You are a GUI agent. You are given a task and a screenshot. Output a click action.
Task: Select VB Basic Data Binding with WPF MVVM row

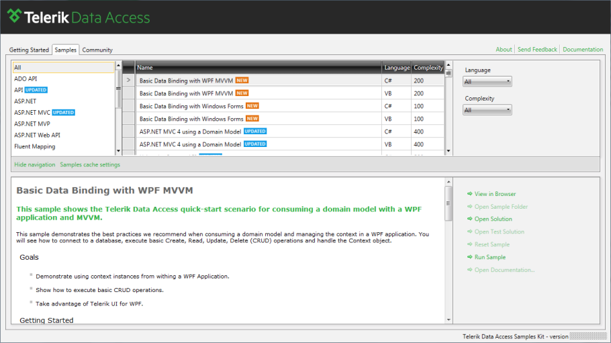coord(289,93)
